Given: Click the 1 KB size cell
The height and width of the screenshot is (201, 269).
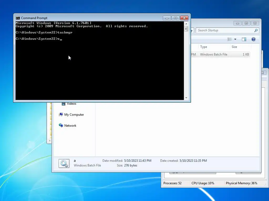Looking at the screenshot, I should pos(246,54).
